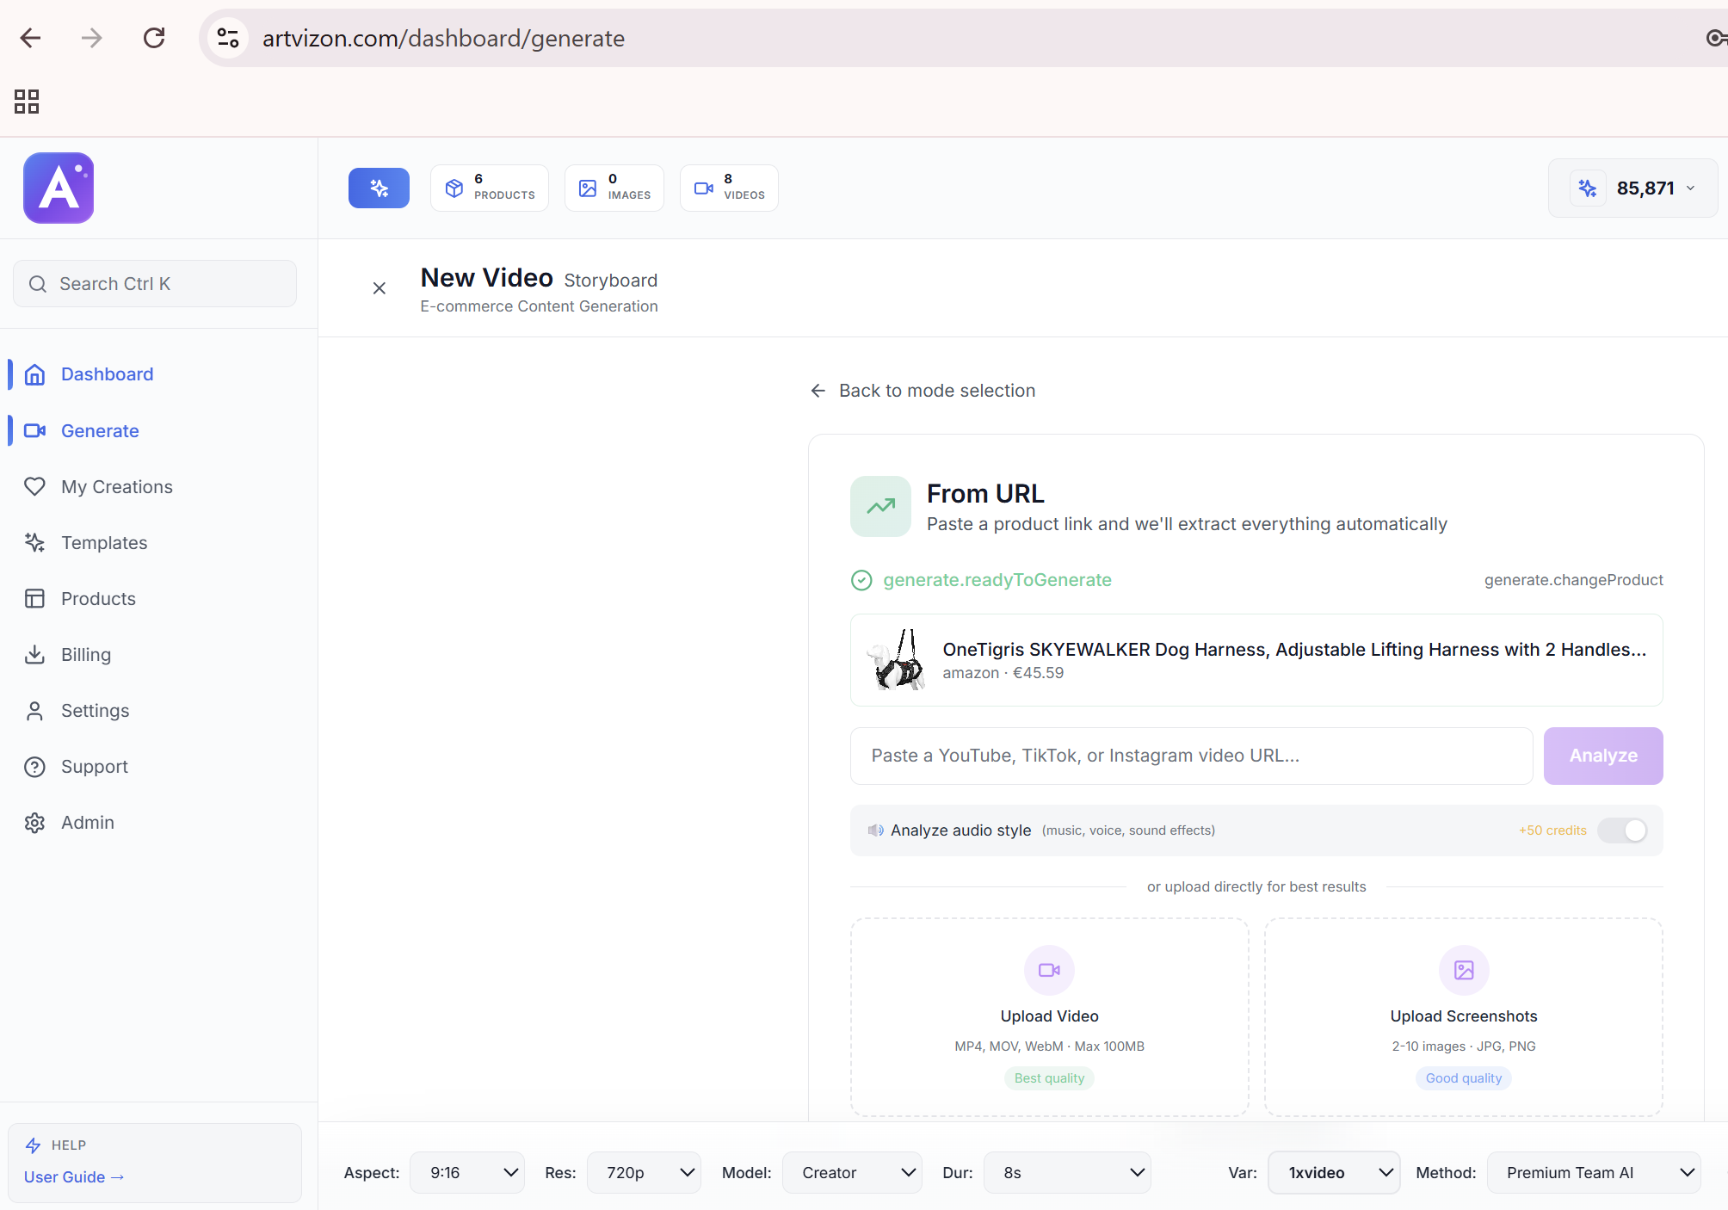Click the Artvizon logo icon
Viewport: 1728px width, 1210px height.
(x=59, y=188)
